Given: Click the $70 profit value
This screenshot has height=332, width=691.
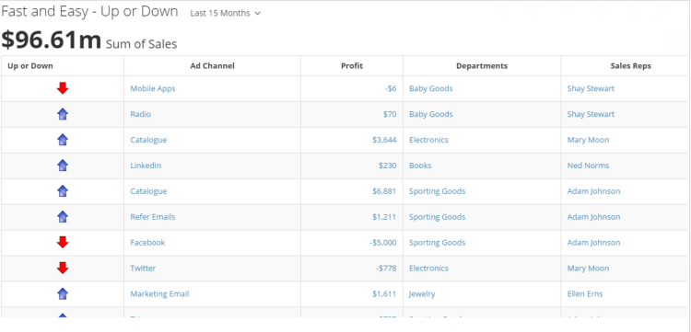Looking at the screenshot, I should click(390, 114).
